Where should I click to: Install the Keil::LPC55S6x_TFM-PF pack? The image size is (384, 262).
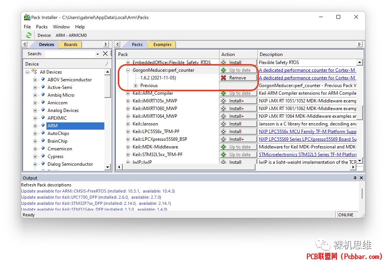[238, 132]
